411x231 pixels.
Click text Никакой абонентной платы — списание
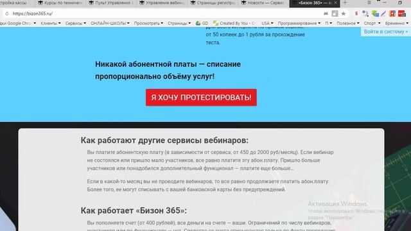click(x=168, y=64)
